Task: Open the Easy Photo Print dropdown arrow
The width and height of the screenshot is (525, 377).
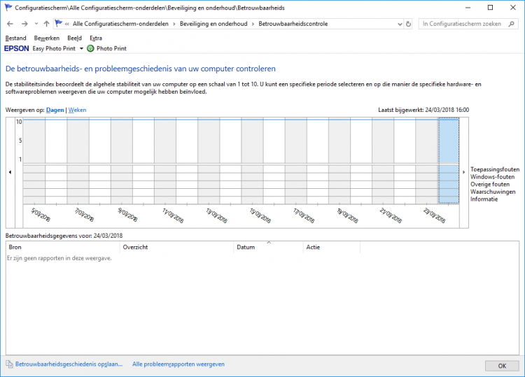Action: (81, 49)
